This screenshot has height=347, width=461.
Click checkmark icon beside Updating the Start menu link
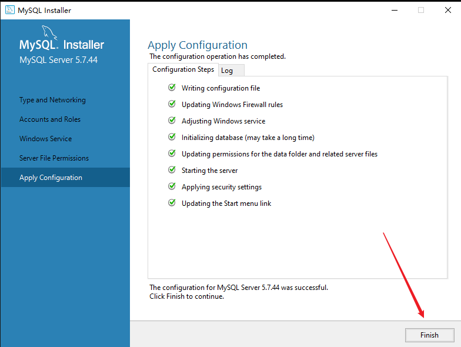(172, 202)
